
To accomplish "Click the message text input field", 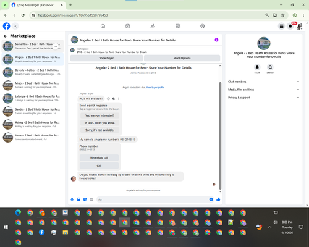I will pos(153,199).
